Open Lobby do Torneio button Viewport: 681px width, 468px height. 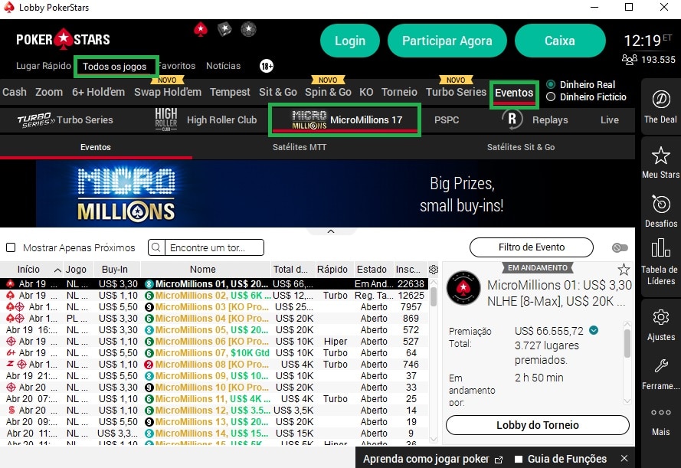537,425
